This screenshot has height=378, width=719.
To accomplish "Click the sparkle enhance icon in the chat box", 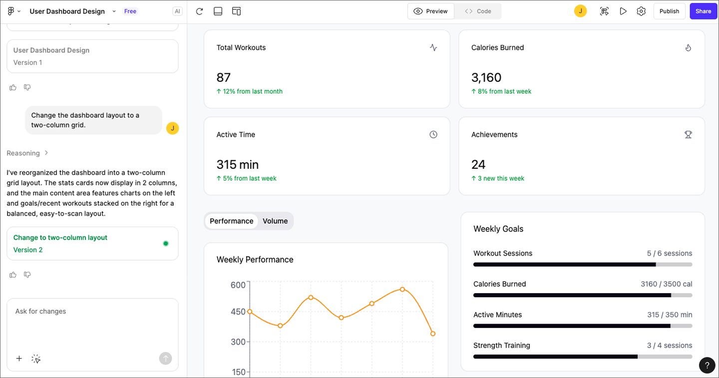I will (x=35, y=359).
